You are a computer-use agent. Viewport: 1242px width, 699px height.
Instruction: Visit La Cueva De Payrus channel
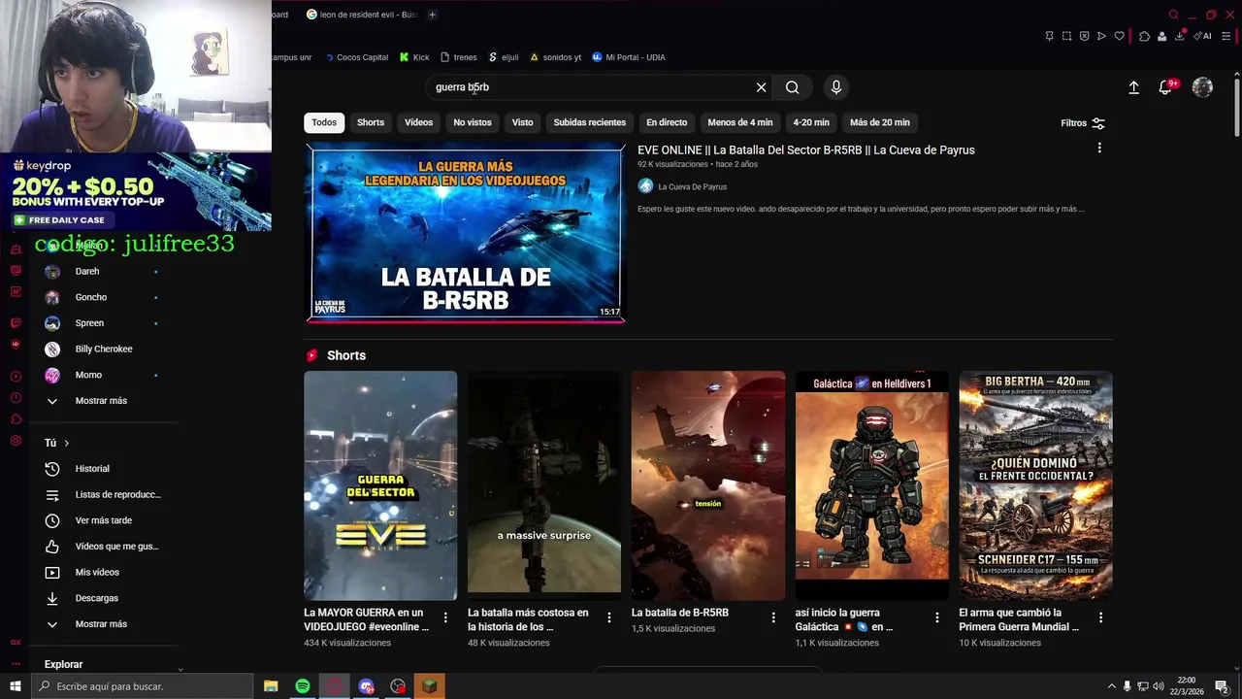coord(692,186)
